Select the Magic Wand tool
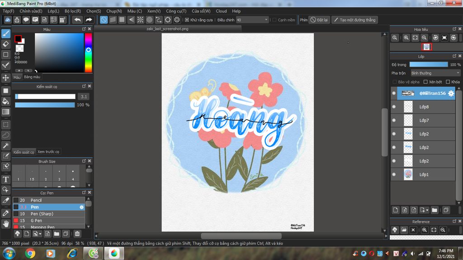Image resolution: width=463 pixels, height=260 pixels. click(x=6, y=146)
